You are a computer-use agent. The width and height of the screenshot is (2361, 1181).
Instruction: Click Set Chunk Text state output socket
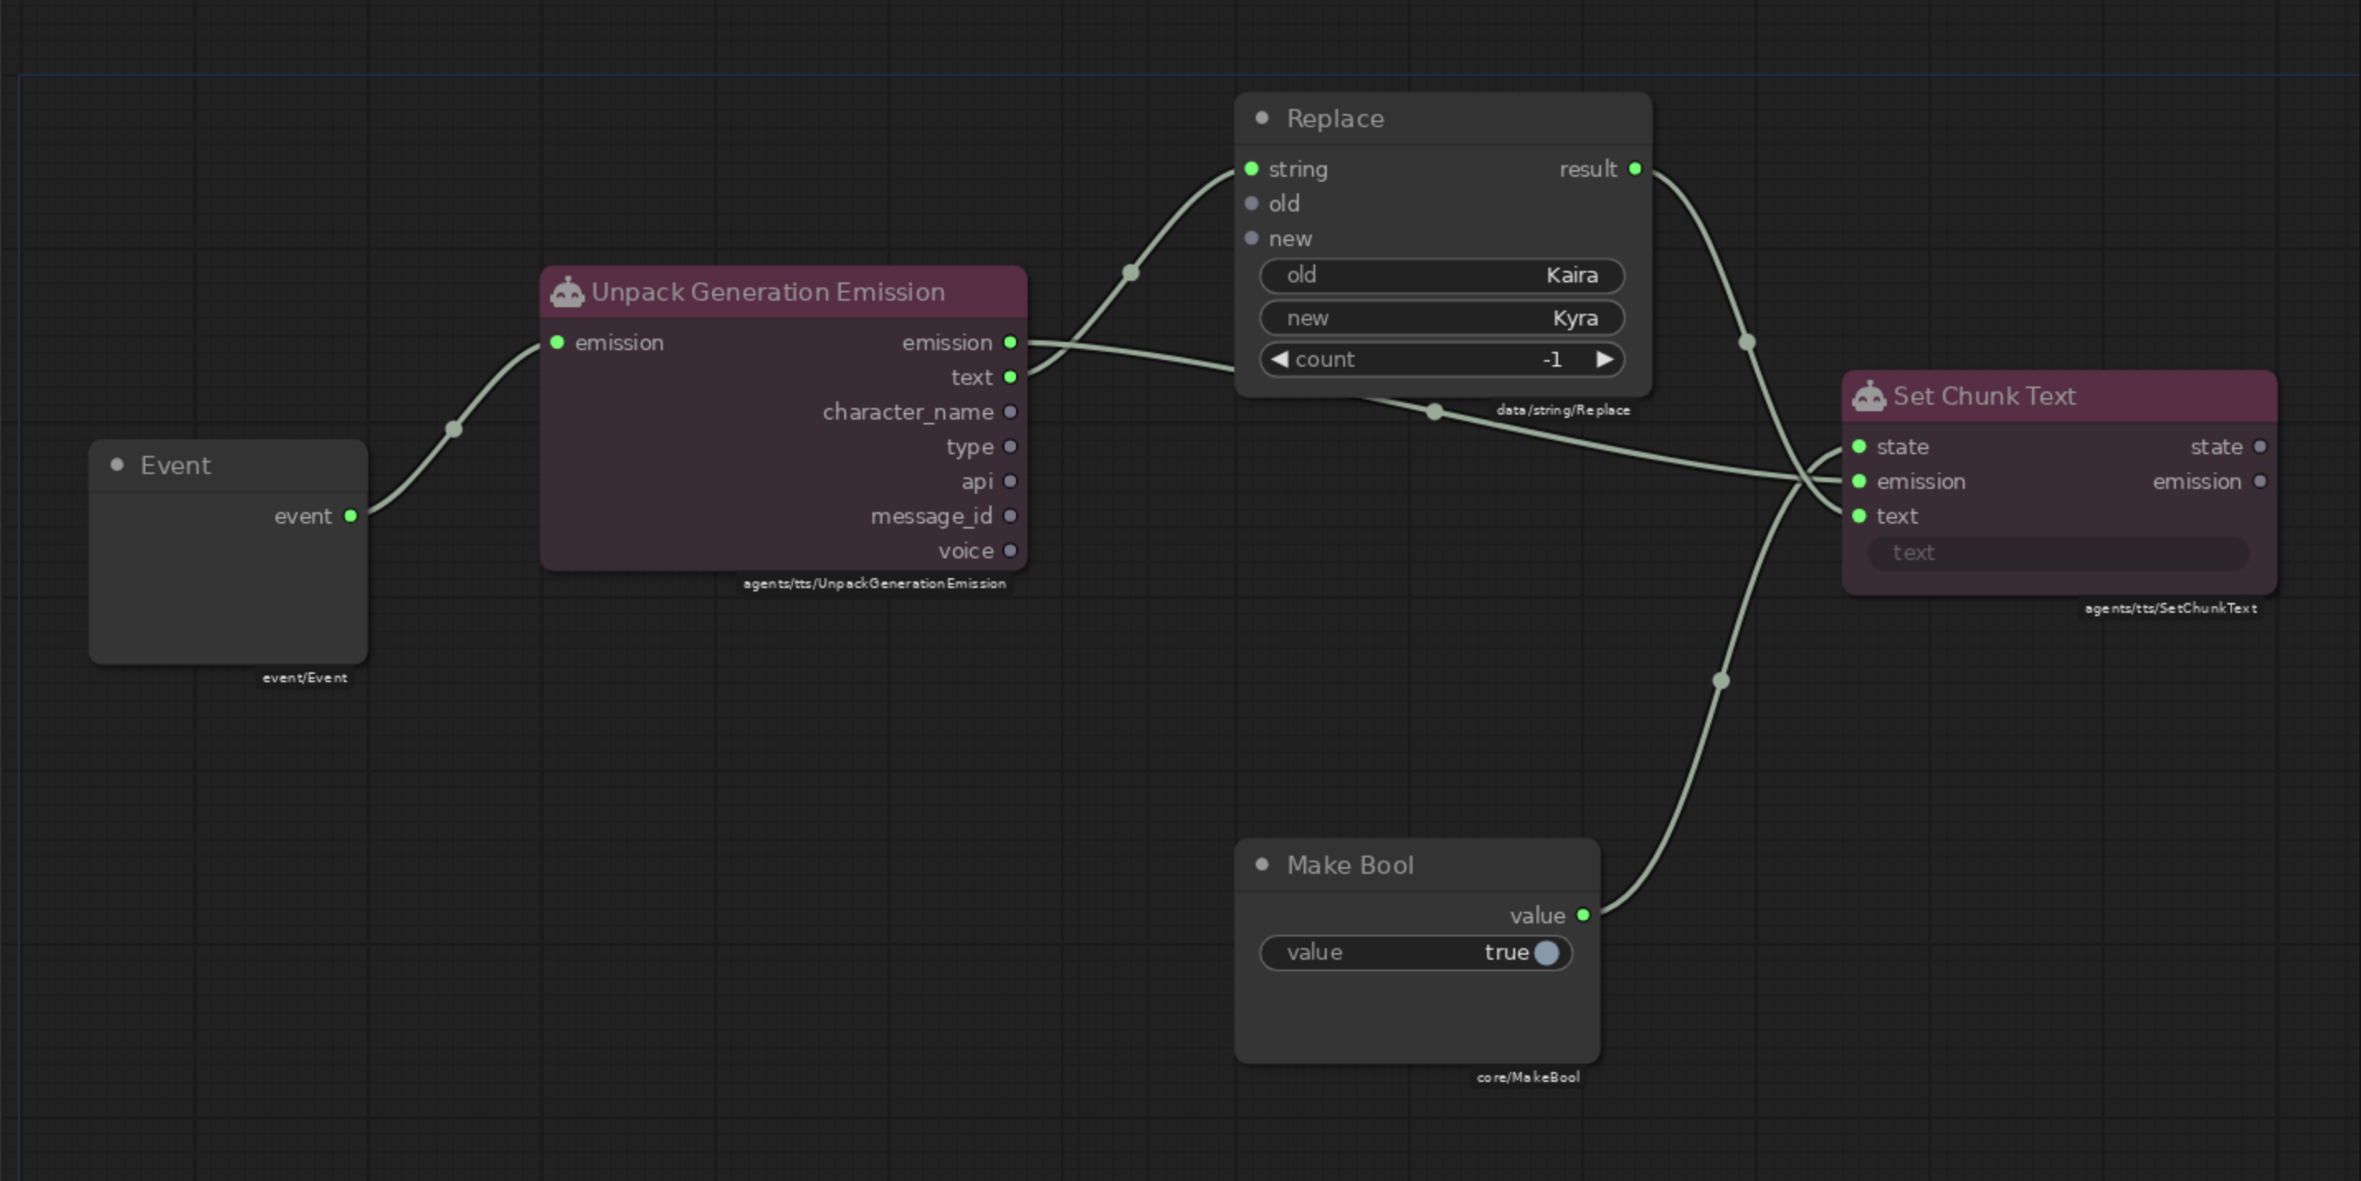(x=2260, y=446)
